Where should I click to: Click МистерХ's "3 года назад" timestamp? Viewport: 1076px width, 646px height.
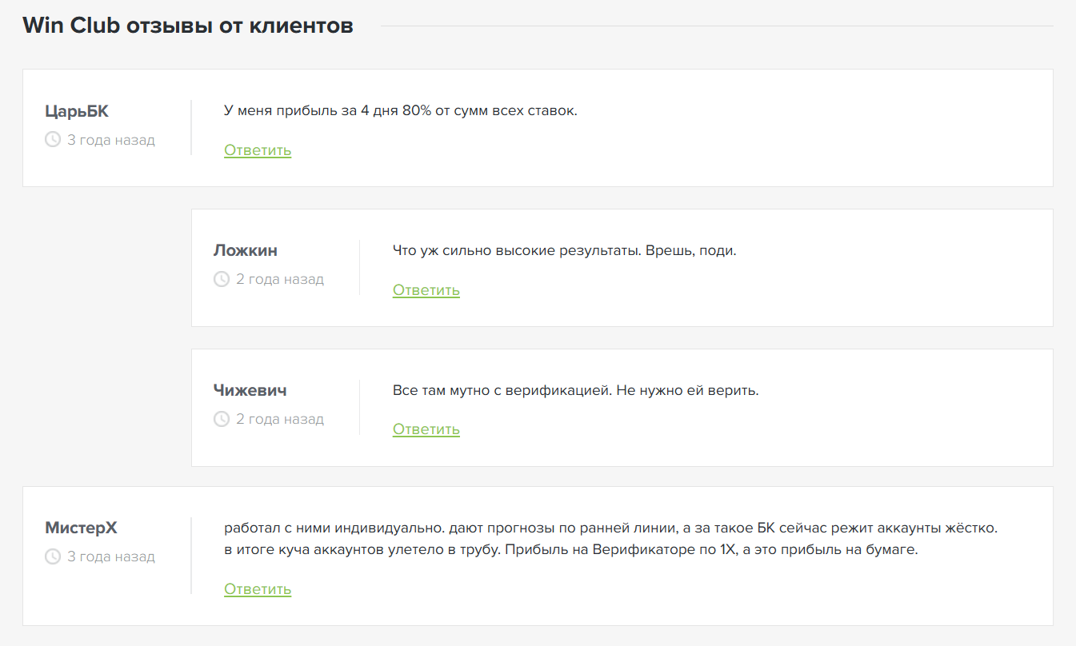pos(111,556)
